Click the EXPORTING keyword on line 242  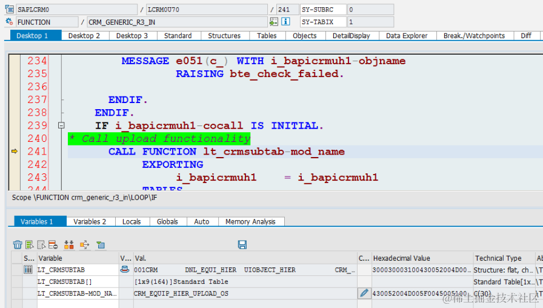(173, 164)
